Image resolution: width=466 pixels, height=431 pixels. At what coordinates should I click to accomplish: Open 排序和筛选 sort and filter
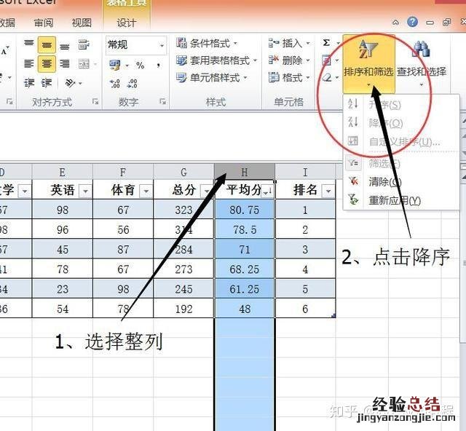point(368,64)
